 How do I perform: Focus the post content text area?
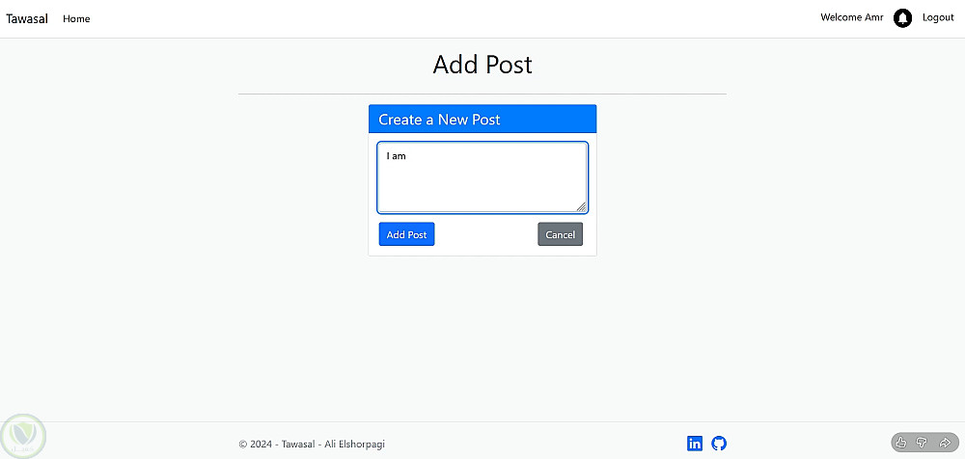coord(482,183)
